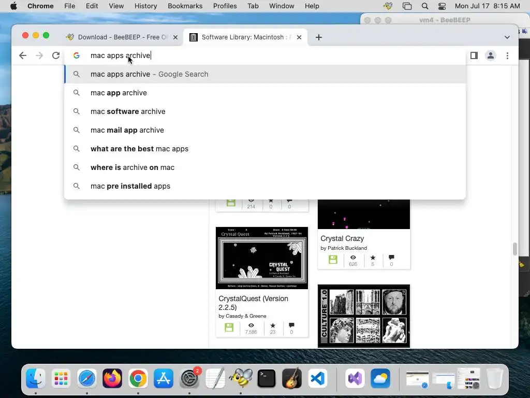The width and height of the screenshot is (530, 398).
Task: Choose 'where is archive on mac' suggestion
Action: pos(265,167)
